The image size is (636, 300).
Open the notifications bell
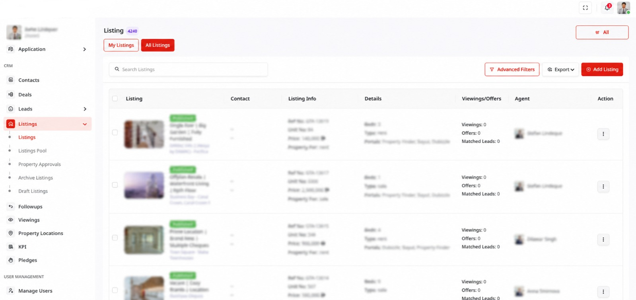click(x=607, y=8)
